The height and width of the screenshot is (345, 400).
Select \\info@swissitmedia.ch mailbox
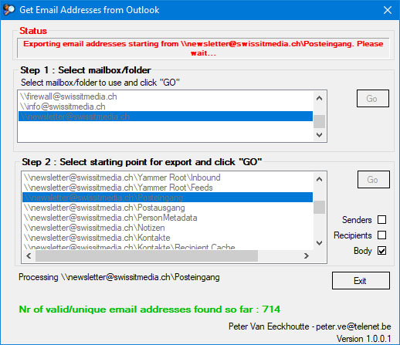coord(165,107)
